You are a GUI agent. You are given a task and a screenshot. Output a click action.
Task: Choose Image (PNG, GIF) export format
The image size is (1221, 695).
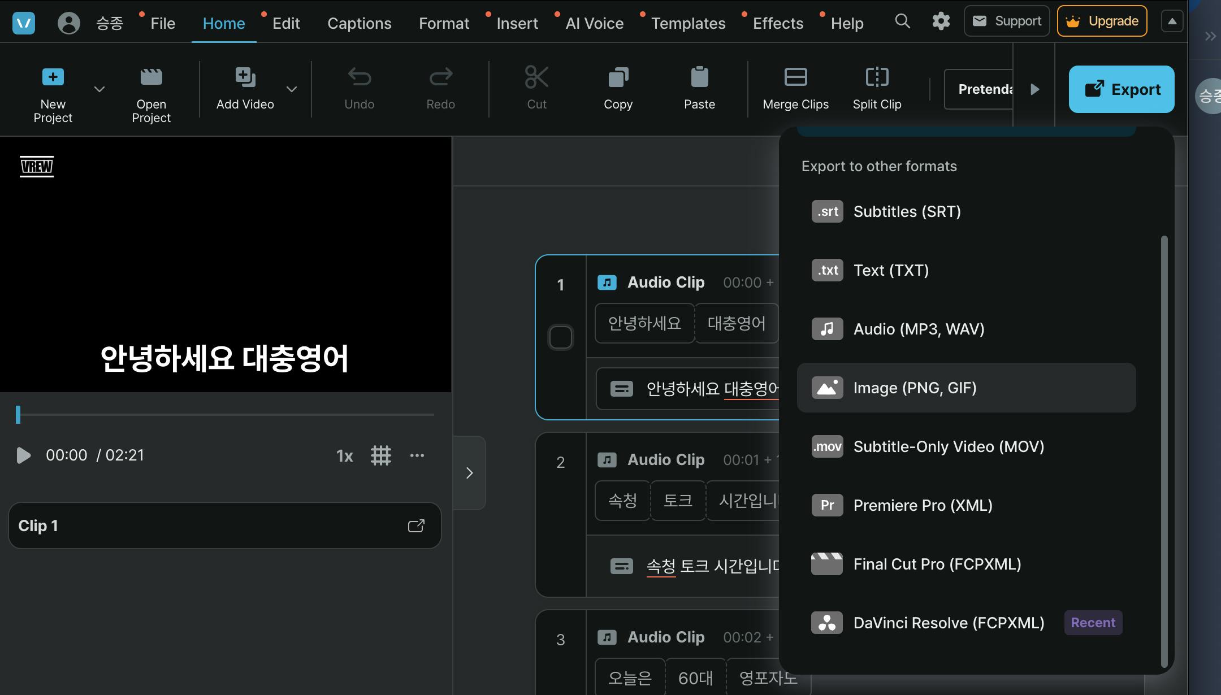click(915, 388)
